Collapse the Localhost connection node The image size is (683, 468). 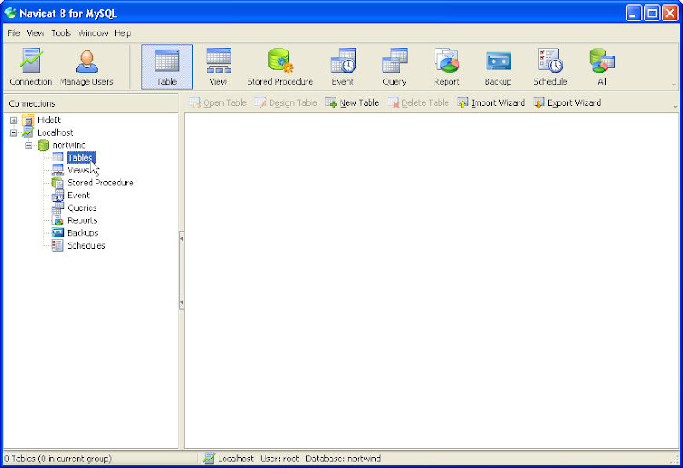point(14,132)
